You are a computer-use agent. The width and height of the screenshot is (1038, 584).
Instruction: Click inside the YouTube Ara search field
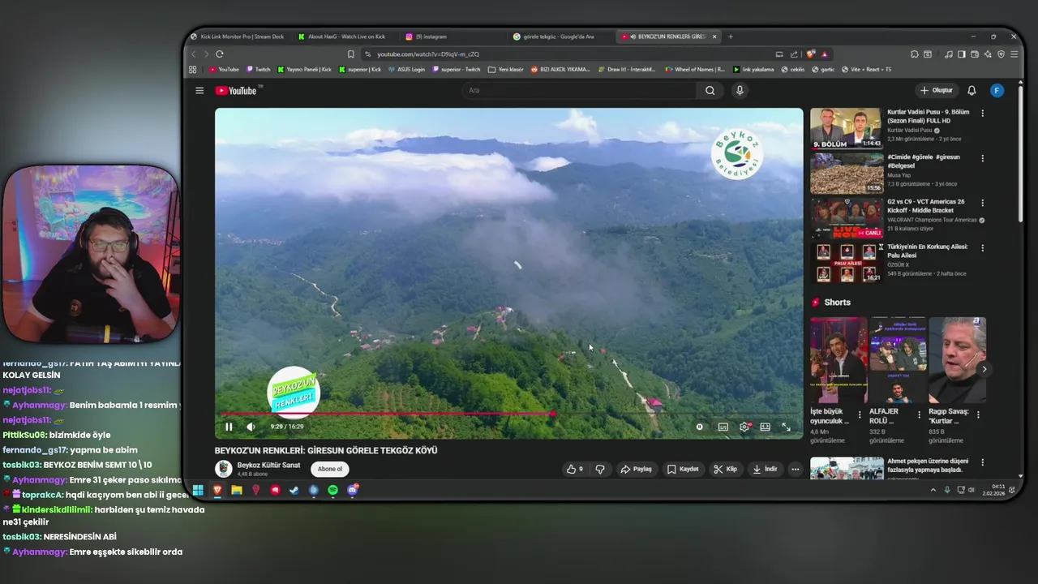pyautogui.click(x=580, y=90)
